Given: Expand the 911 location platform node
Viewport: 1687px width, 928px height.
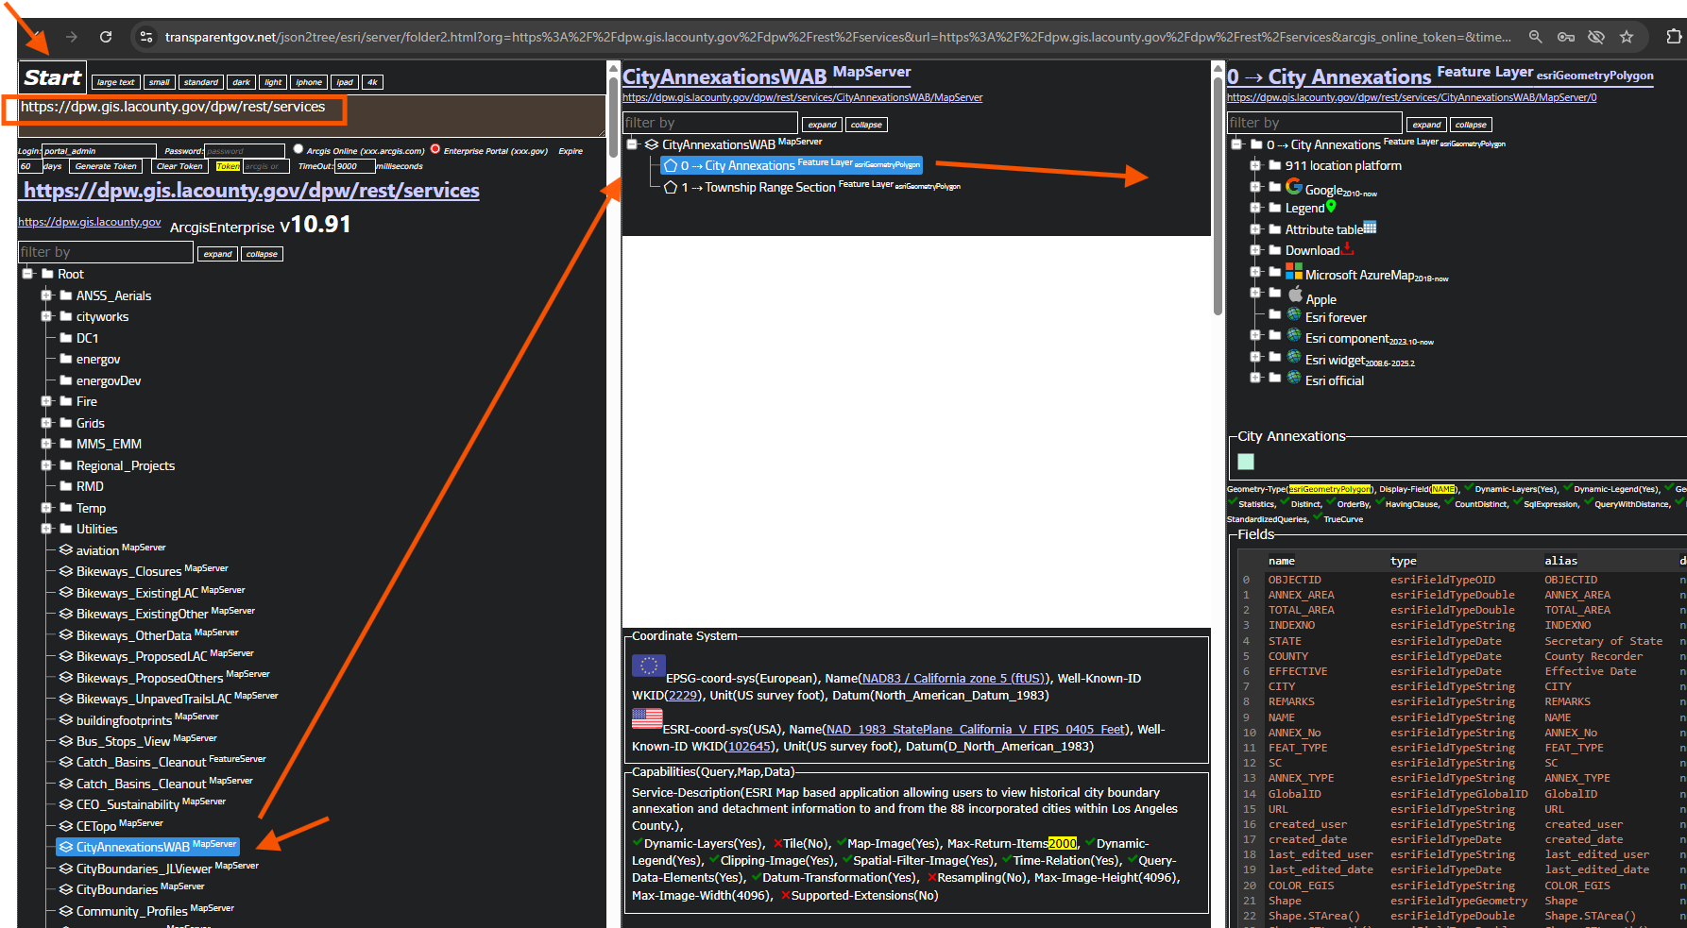Looking at the screenshot, I should (x=1255, y=165).
